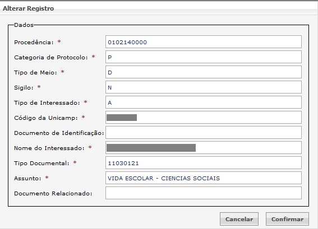318x229 pixels.
Task: Click the Documento Relacionado label
Action: click(x=53, y=194)
